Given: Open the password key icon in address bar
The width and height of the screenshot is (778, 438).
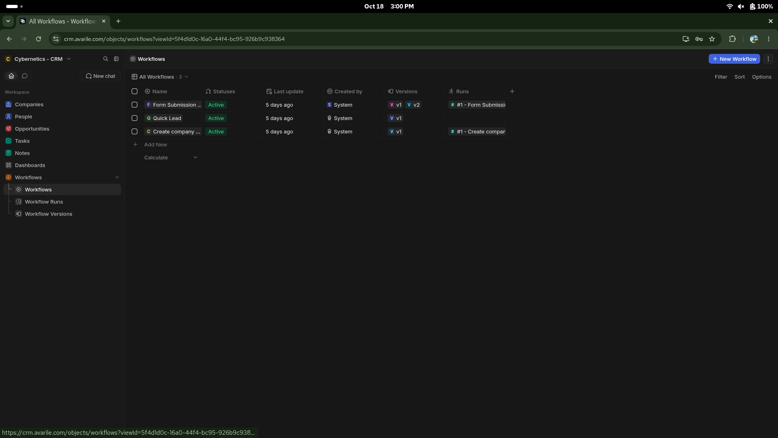Looking at the screenshot, I should click(699, 39).
